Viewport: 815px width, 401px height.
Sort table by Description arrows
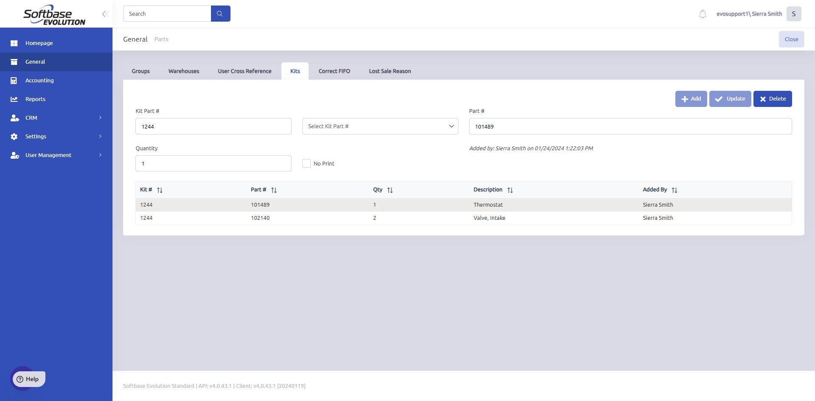[510, 190]
